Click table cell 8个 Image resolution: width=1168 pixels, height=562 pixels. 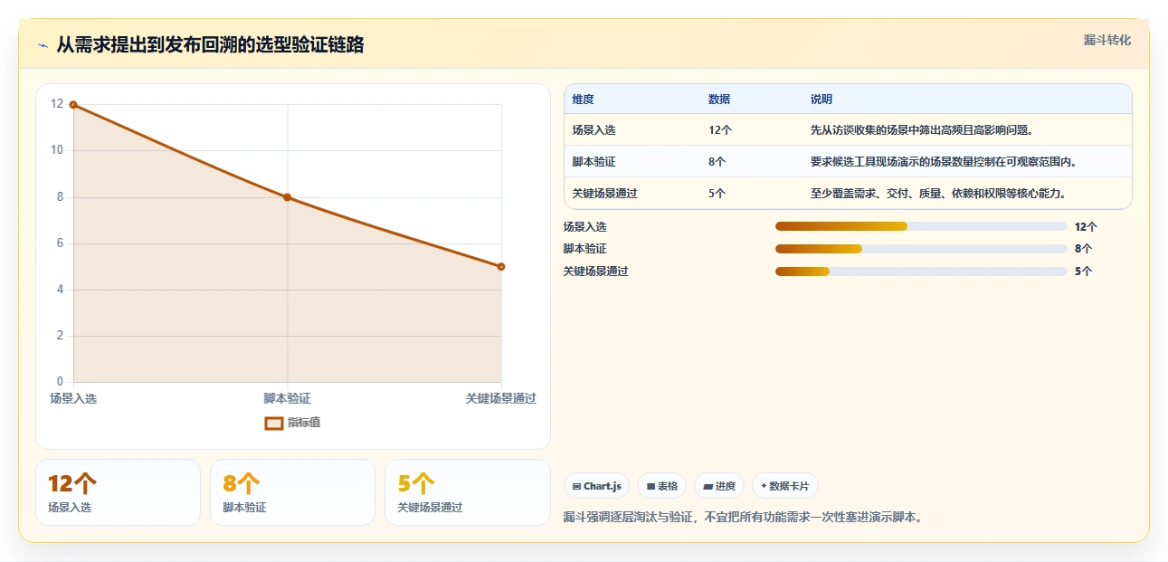[x=717, y=162]
